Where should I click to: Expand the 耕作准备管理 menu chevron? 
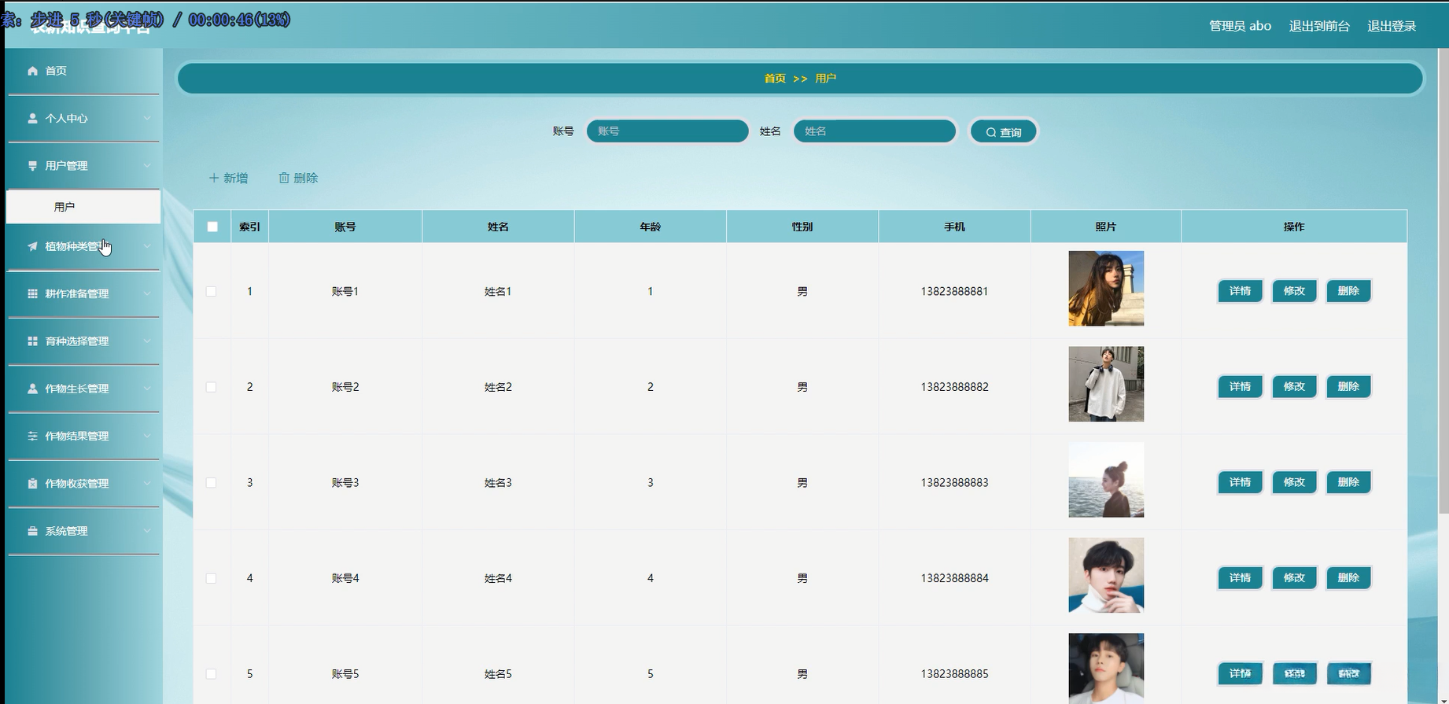[147, 293]
